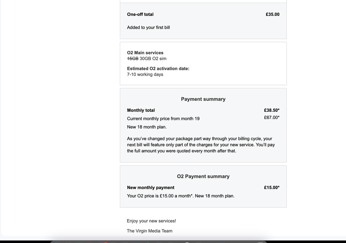Select the £35.00 one-off amount
This screenshot has width=346, height=243.
tap(273, 14)
